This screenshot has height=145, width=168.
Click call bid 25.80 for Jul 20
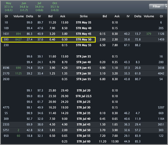tap(52, 90)
